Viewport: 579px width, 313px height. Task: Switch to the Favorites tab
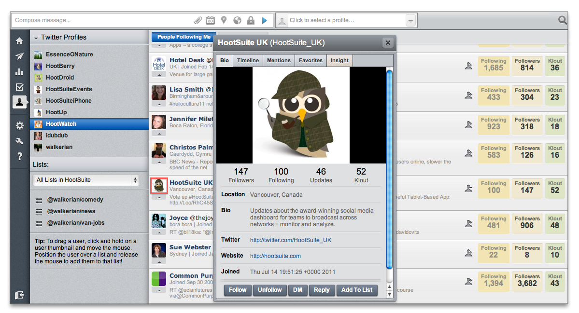(311, 60)
